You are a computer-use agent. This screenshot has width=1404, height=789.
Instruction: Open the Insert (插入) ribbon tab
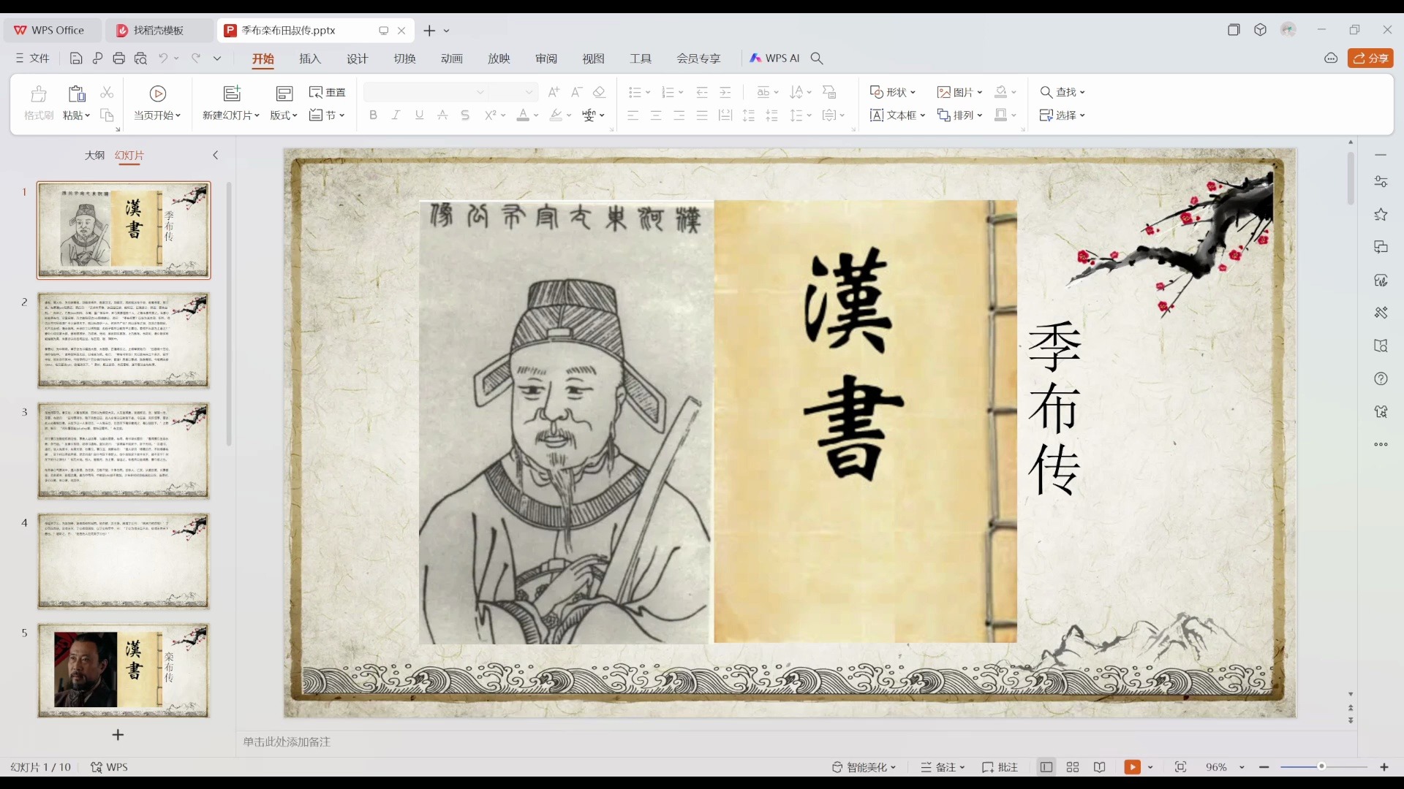click(310, 58)
